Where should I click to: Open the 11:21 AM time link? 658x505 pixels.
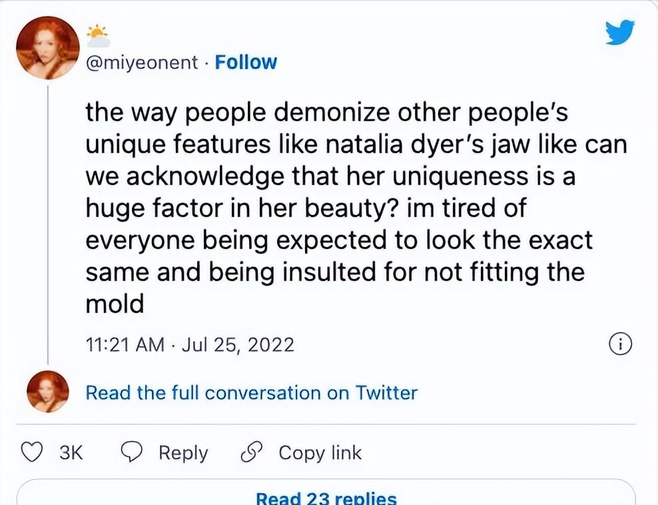pyautogui.click(x=125, y=344)
